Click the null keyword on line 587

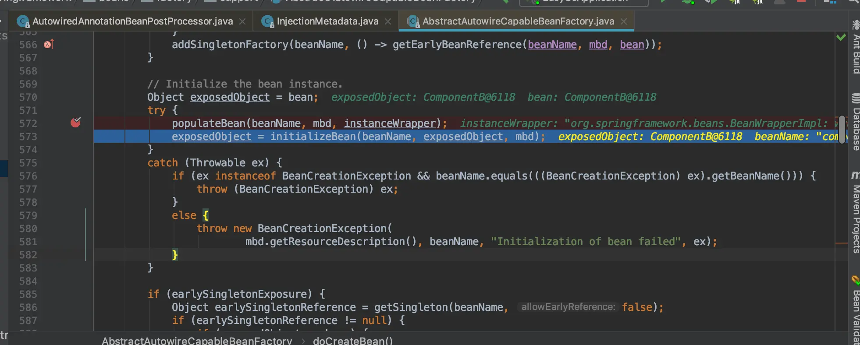pos(374,320)
